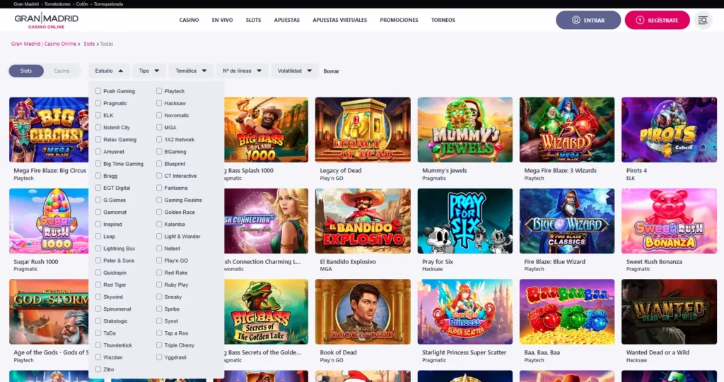Image resolution: width=724 pixels, height=382 pixels.
Task: Open the Sweet Rush Bonanza thumbnail
Action: (669, 220)
